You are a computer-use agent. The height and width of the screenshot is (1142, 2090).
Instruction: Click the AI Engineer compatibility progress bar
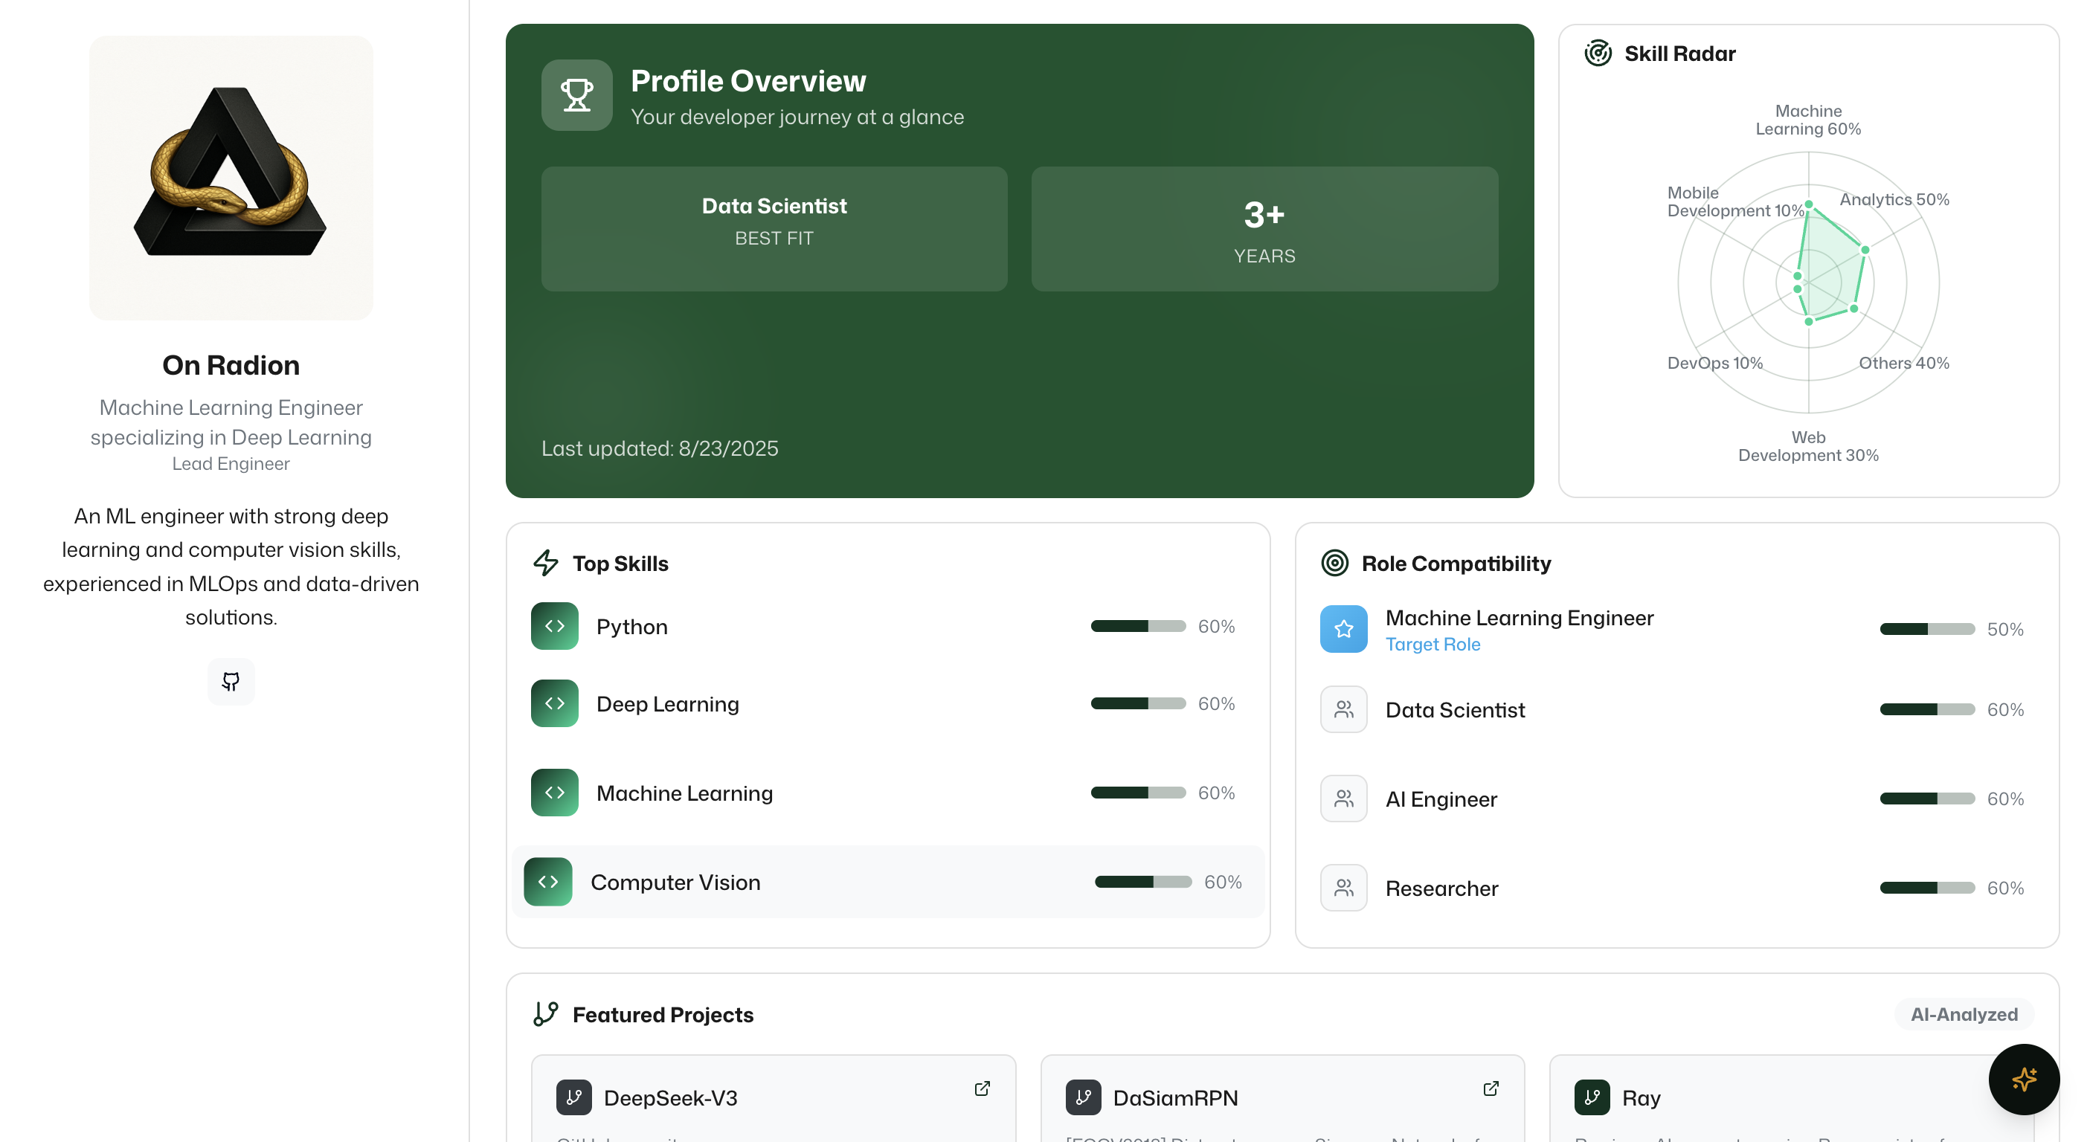1927,799
